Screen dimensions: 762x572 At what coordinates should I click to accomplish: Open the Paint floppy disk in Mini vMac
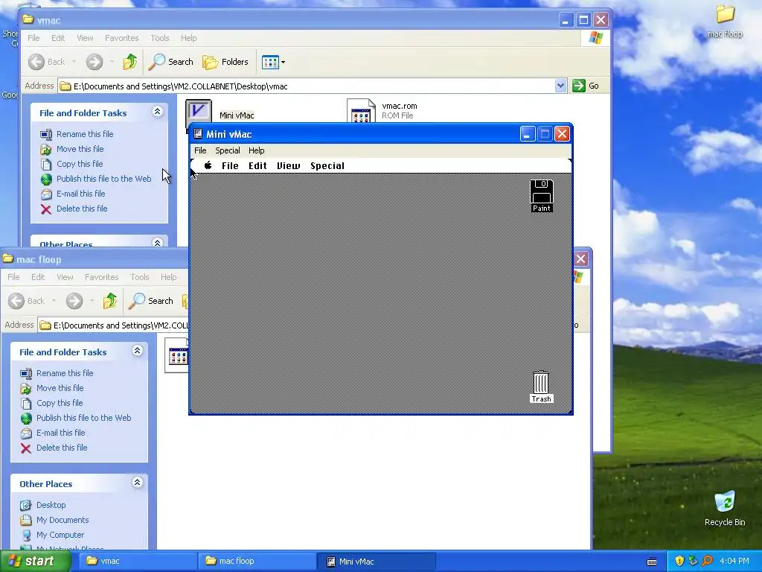[x=542, y=196]
